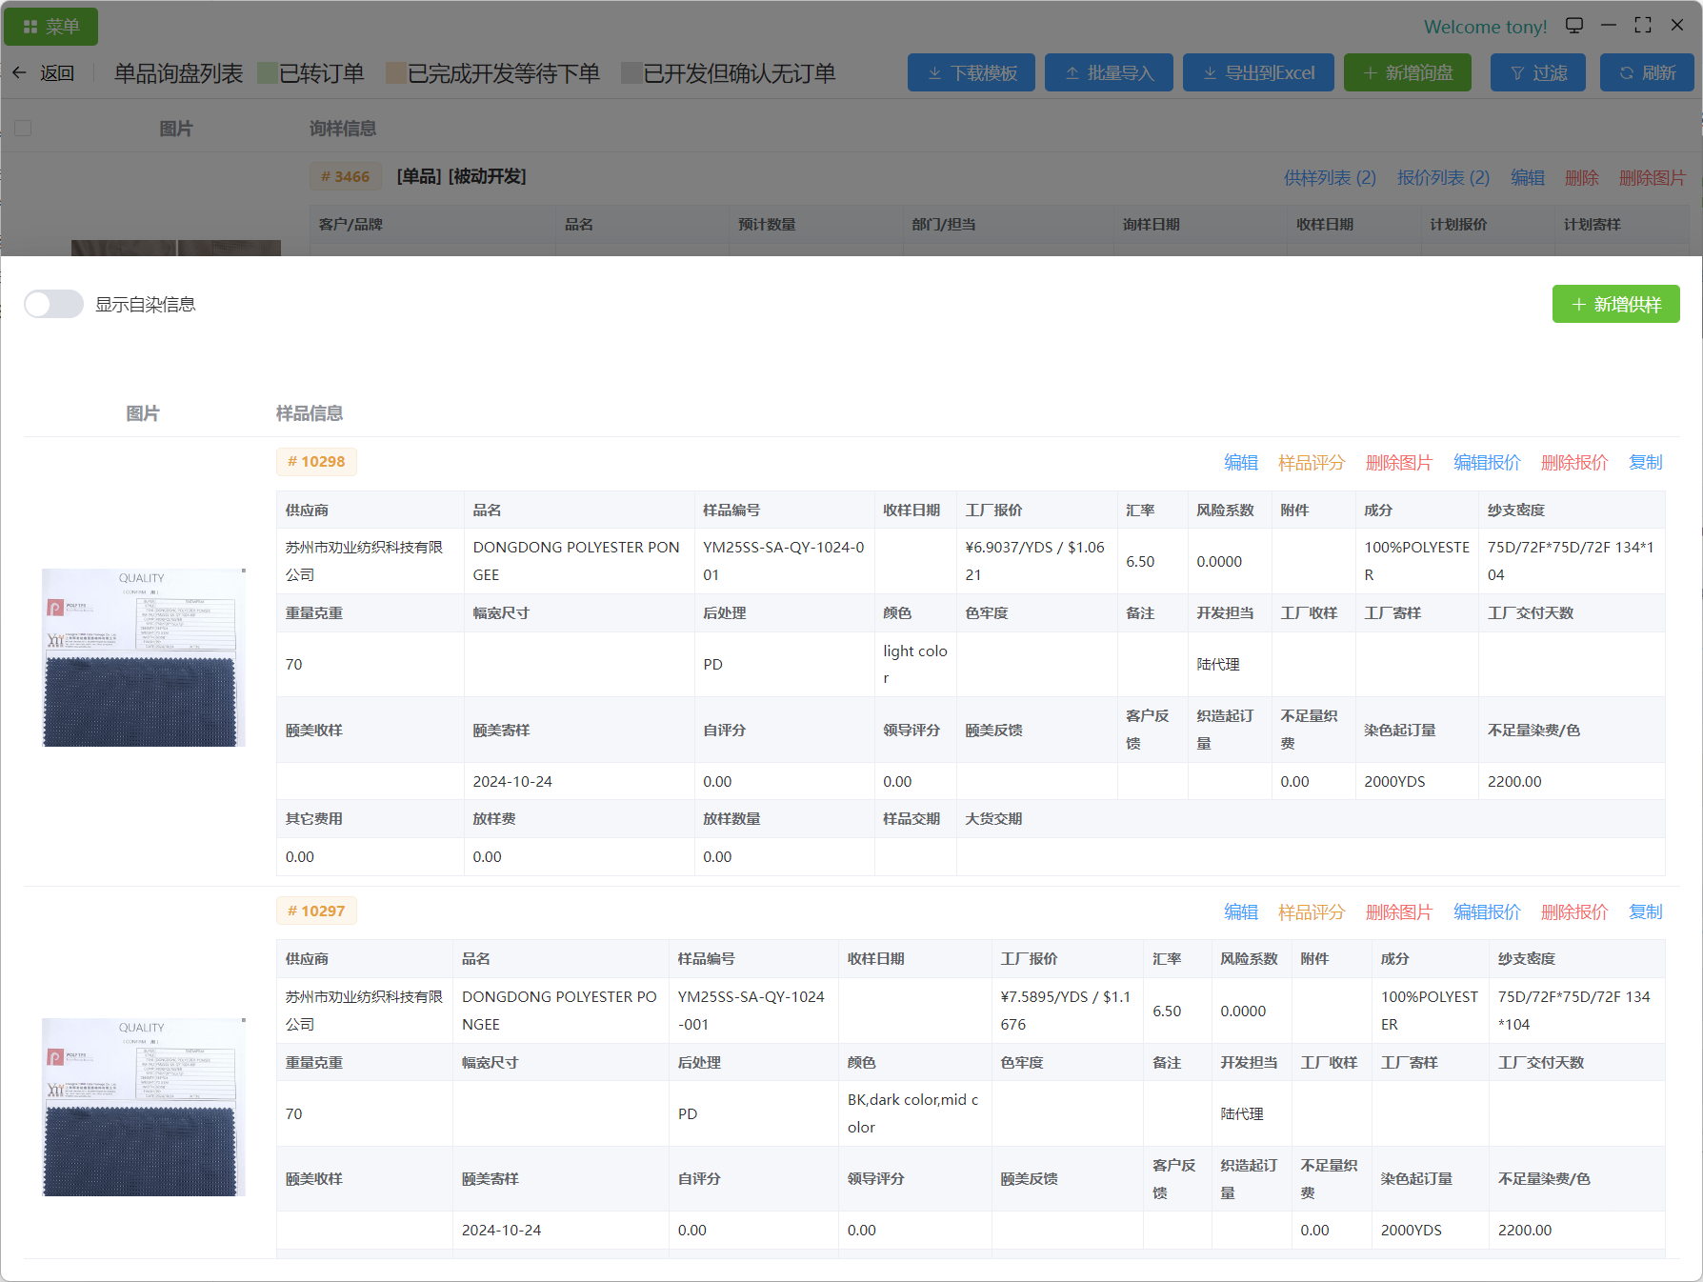
Task: Open the 菜单 grid menu button
Action: pyautogui.click(x=51, y=27)
